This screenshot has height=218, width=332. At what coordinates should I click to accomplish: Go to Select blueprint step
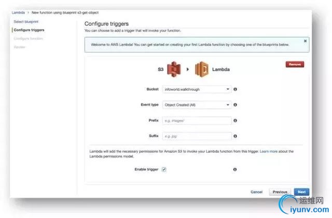[25, 21]
